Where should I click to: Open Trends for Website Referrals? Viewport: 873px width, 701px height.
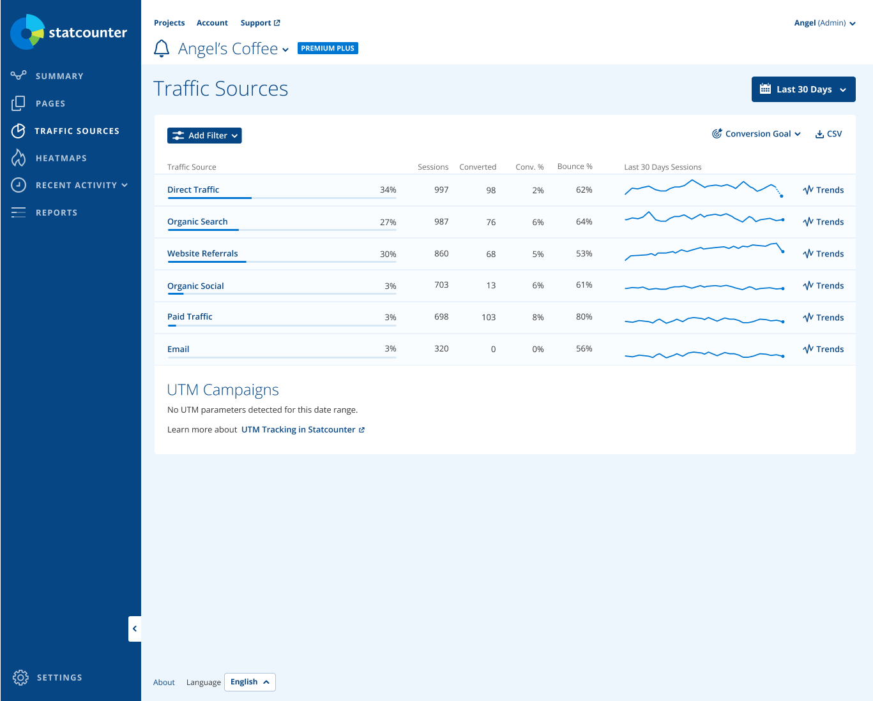pos(823,254)
